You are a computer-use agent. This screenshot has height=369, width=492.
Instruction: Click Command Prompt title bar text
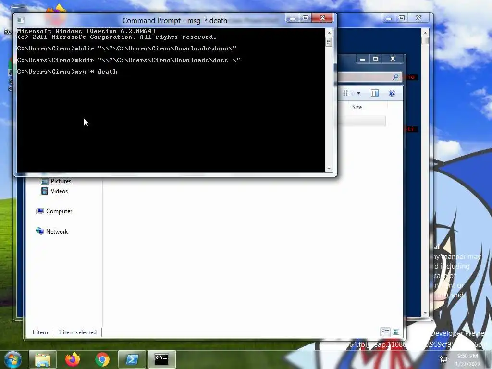pos(175,21)
